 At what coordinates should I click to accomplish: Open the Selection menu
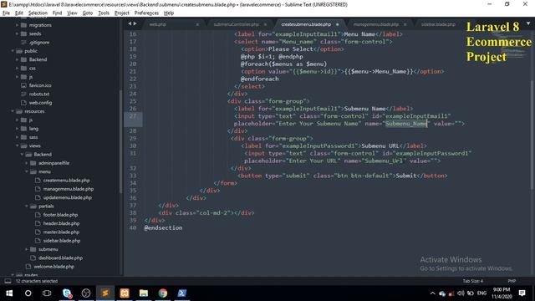coord(38,13)
